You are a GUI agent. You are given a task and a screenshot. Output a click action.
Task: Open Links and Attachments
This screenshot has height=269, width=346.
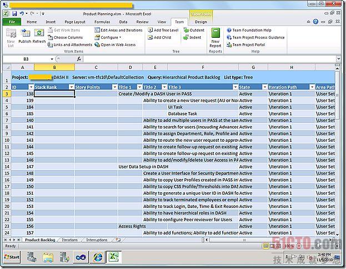coord(70,44)
